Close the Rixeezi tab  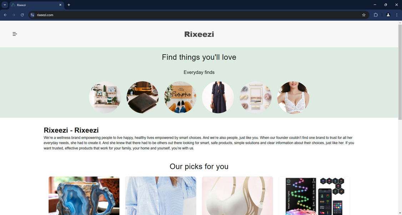(x=60, y=5)
